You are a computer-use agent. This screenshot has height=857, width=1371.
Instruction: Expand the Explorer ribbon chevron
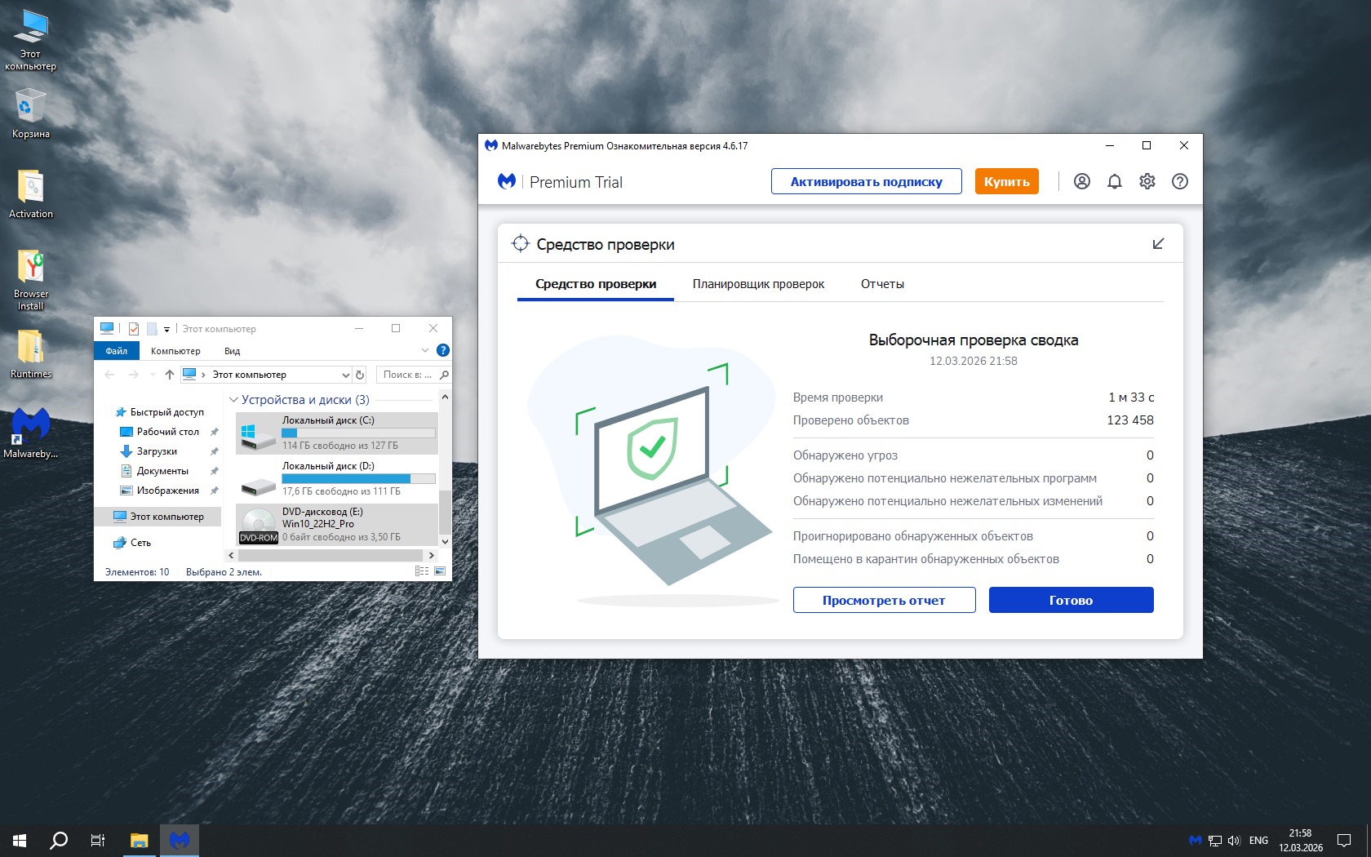(x=424, y=350)
